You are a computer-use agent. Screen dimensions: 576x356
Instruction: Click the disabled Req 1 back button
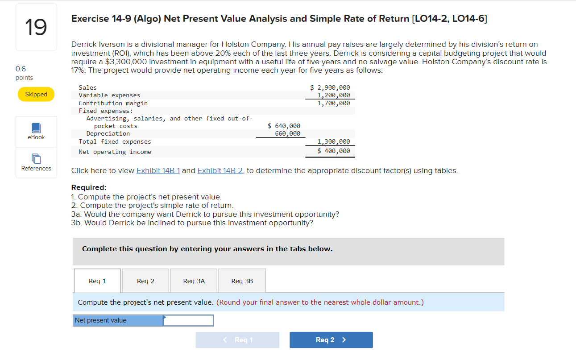pos(237,340)
